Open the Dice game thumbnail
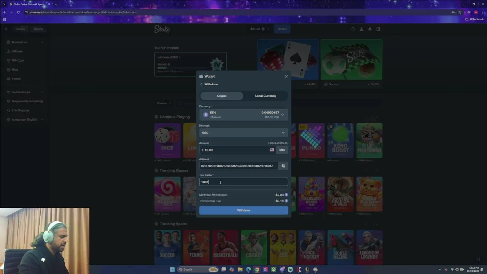487x274 pixels. click(167, 140)
